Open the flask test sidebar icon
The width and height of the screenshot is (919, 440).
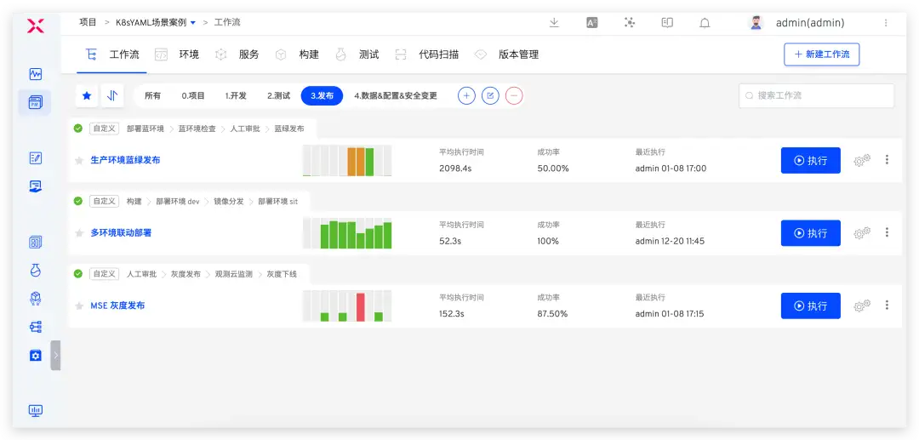(35, 270)
